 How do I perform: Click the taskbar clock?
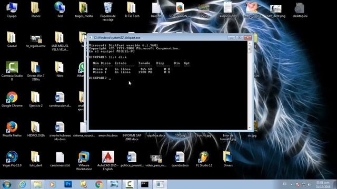[x=323, y=184]
